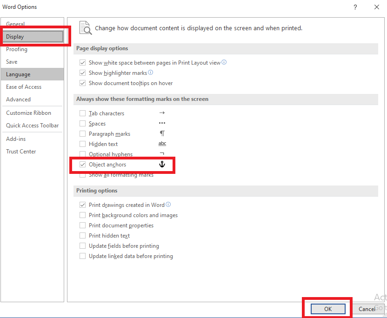Open the Language category
This screenshot has height=318, width=387.
32,74
